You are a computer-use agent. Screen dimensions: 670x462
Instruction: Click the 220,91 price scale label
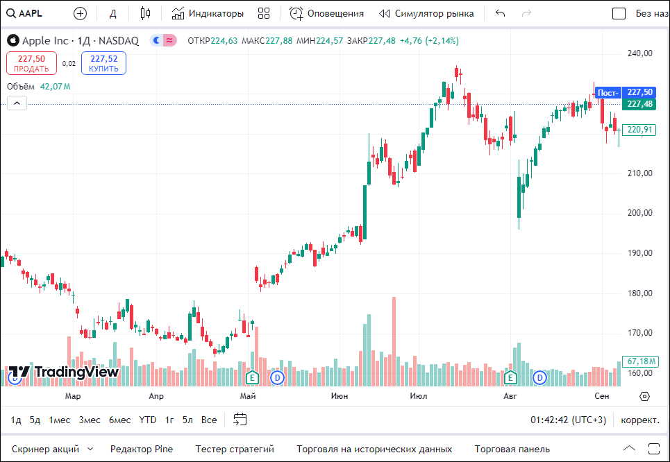point(639,130)
